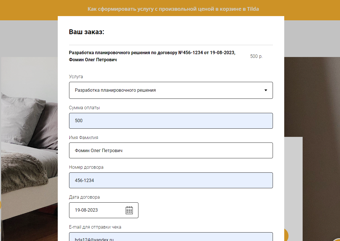Click the orange round button beside the form

coord(286,235)
